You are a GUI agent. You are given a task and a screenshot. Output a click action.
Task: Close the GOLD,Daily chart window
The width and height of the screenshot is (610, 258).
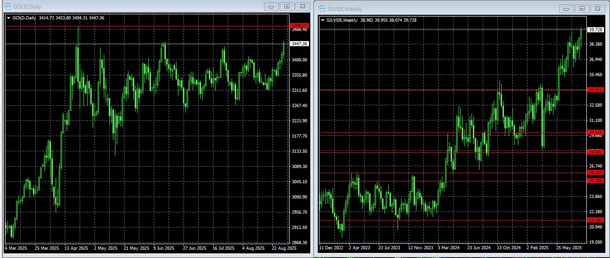click(x=302, y=6)
